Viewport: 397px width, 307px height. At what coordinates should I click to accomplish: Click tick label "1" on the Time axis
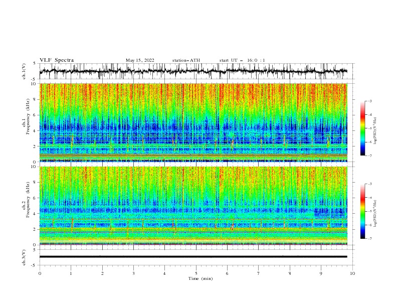[x=71, y=273]
